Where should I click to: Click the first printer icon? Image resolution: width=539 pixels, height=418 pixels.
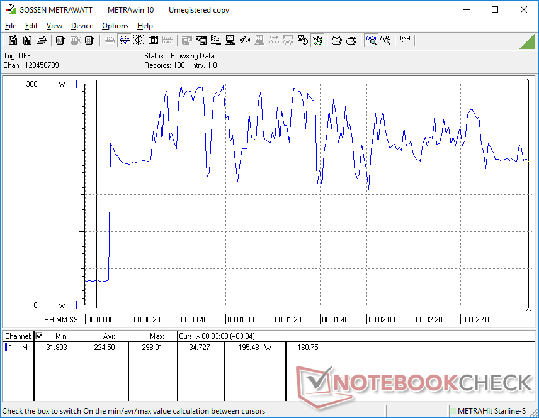point(337,40)
